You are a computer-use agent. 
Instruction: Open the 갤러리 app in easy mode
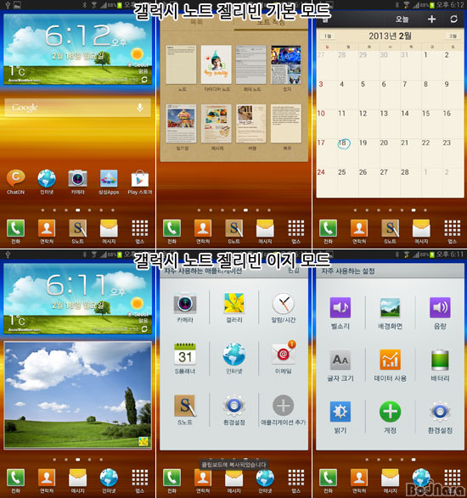(234, 307)
